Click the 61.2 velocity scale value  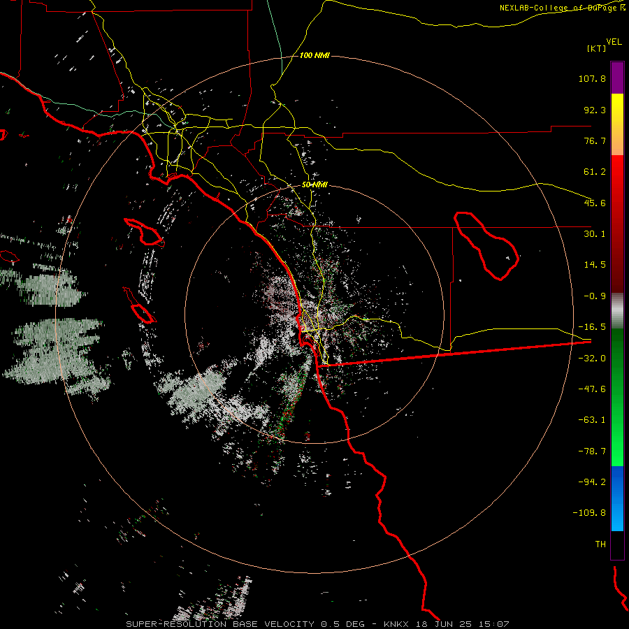[595, 172]
